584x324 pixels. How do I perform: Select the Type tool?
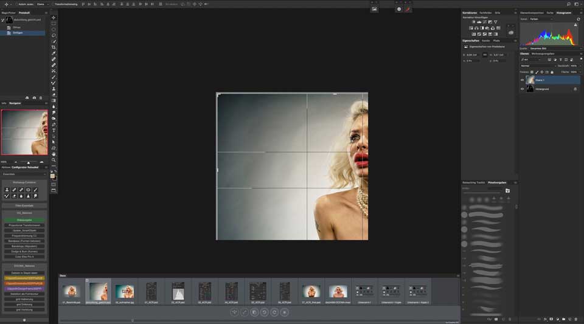click(54, 130)
